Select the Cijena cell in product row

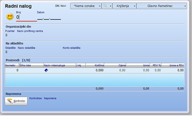tap(115, 70)
